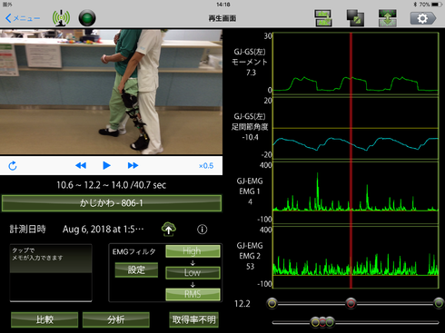
Task: Fast forward the video playback
Action: click(x=133, y=165)
